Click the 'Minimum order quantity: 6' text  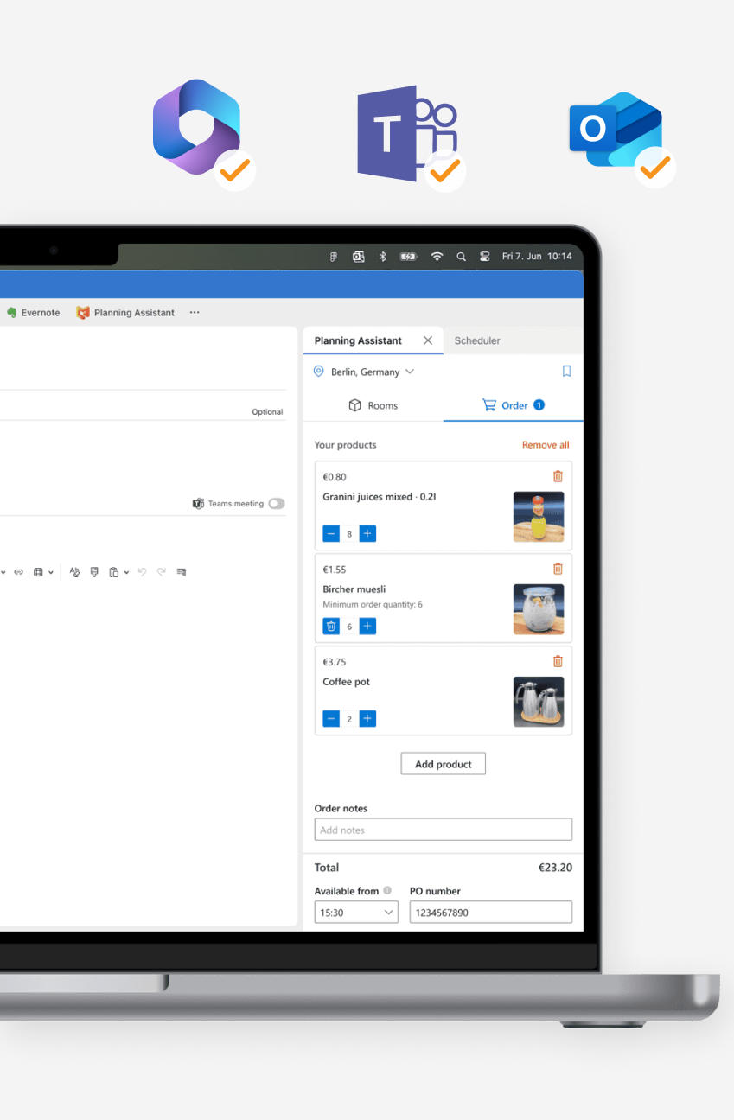point(373,605)
